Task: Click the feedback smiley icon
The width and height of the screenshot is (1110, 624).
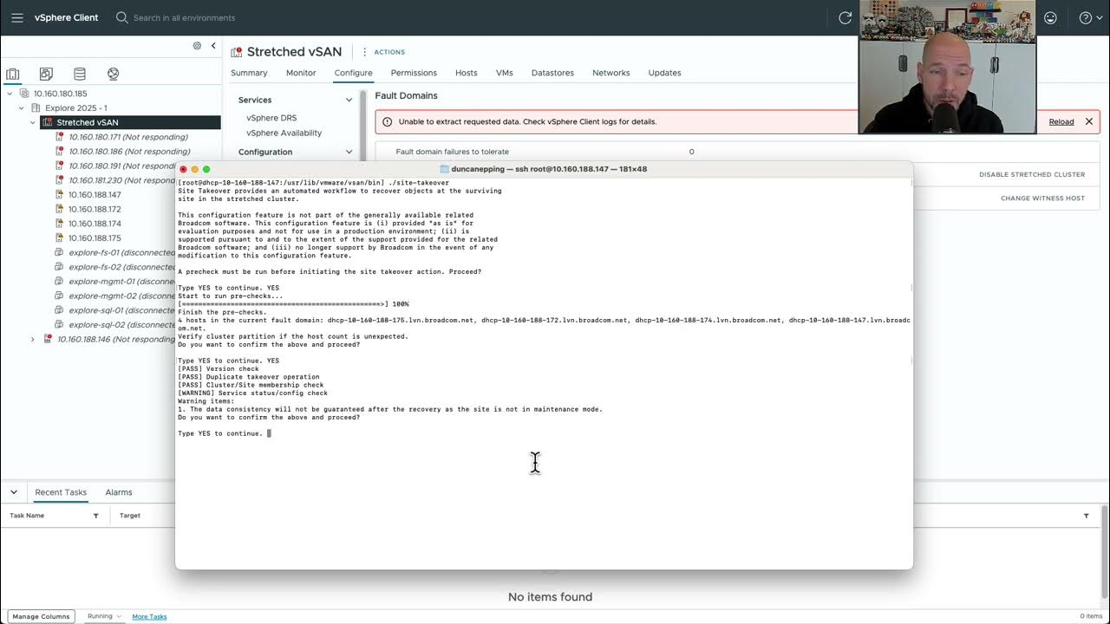Action: click(1050, 17)
